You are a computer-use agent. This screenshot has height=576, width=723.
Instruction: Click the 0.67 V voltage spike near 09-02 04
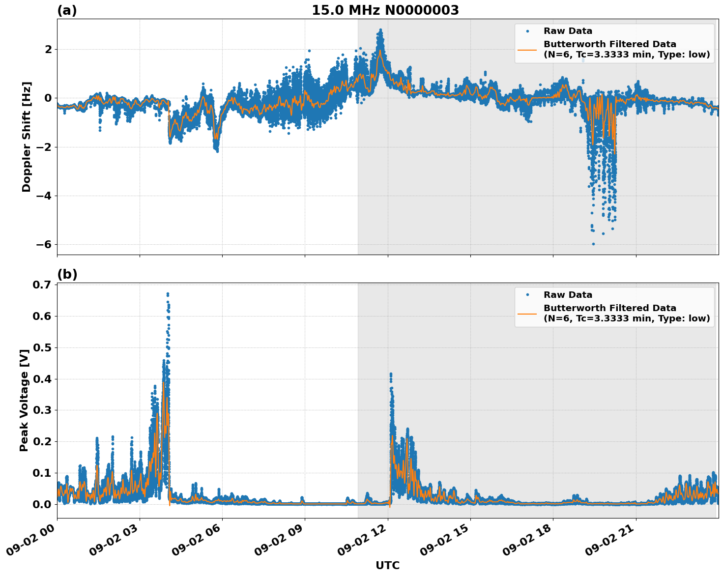167,293
